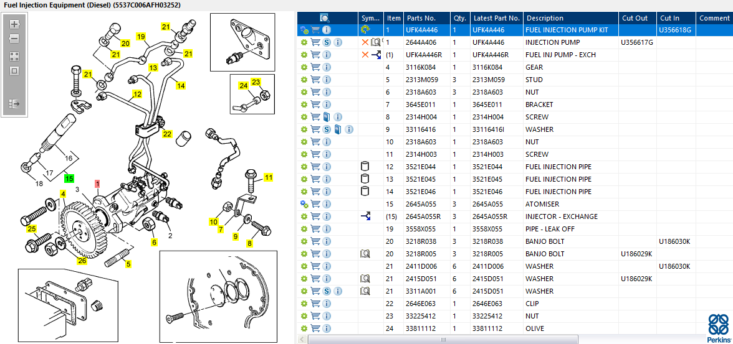This screenshot has width=733, height=344.
Task: Show info for OLIVE 33811112
Action: tap(327, 328)
